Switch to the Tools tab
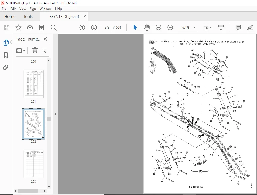This screenshot has height=195, width=257. 28,17
